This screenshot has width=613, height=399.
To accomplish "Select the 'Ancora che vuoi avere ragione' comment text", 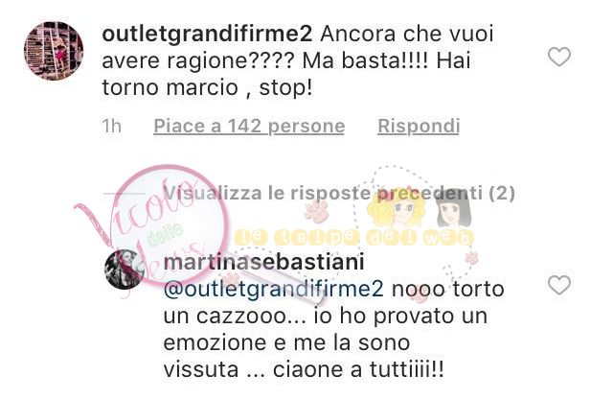I will 298,60.
